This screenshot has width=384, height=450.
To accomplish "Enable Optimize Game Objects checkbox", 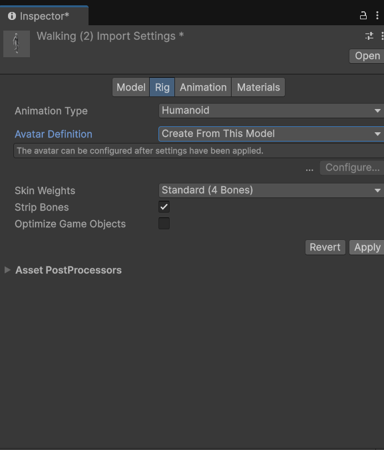I will [164, 223].
